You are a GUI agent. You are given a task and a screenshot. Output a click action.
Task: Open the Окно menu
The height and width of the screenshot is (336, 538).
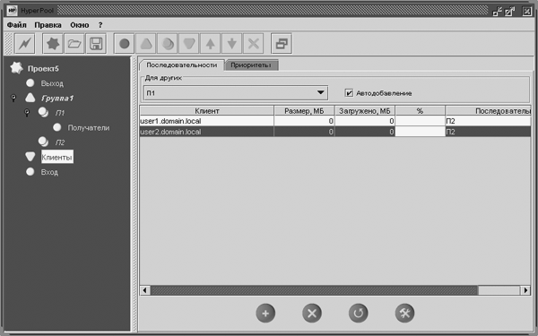coord(80,25)
